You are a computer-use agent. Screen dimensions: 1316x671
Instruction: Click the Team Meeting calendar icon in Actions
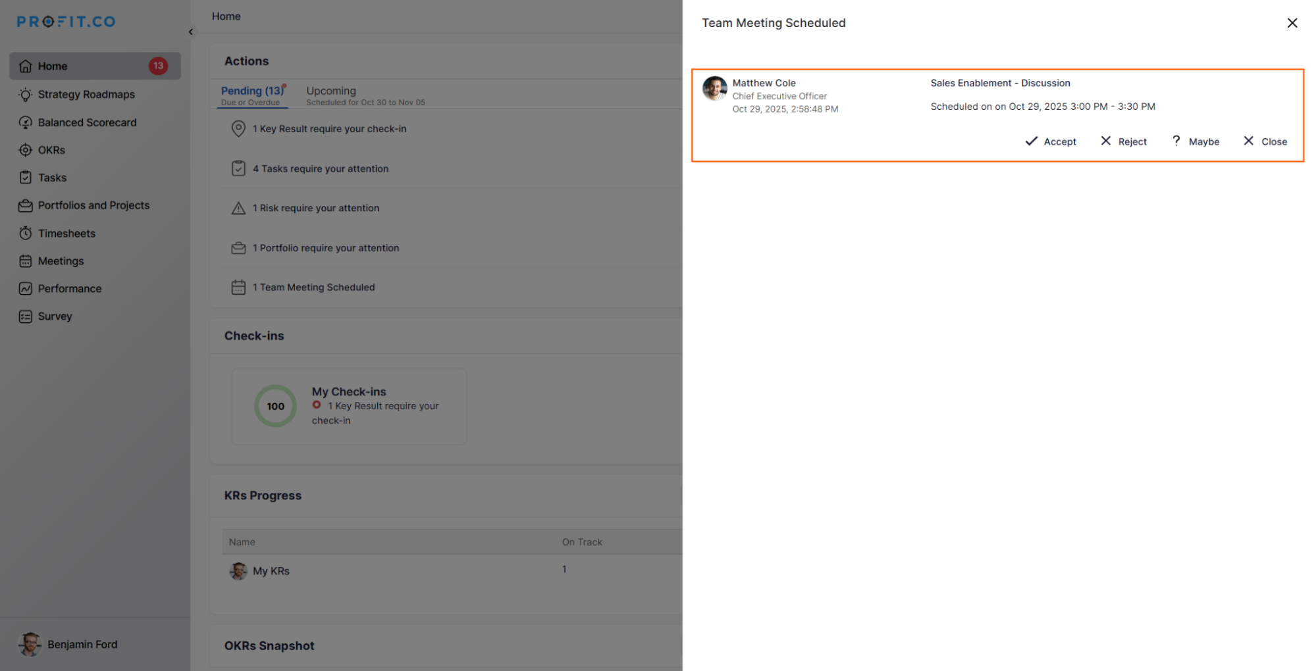(238, 287)
